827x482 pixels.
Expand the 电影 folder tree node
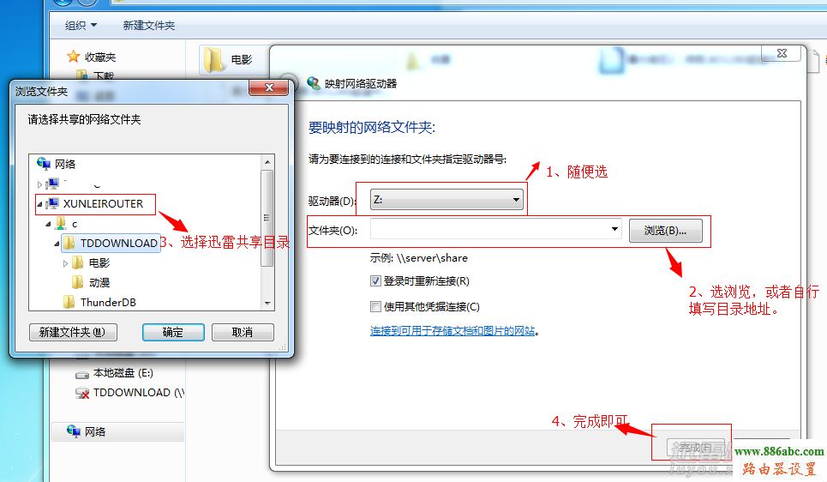pyautogui.click(x=65, y=263)
